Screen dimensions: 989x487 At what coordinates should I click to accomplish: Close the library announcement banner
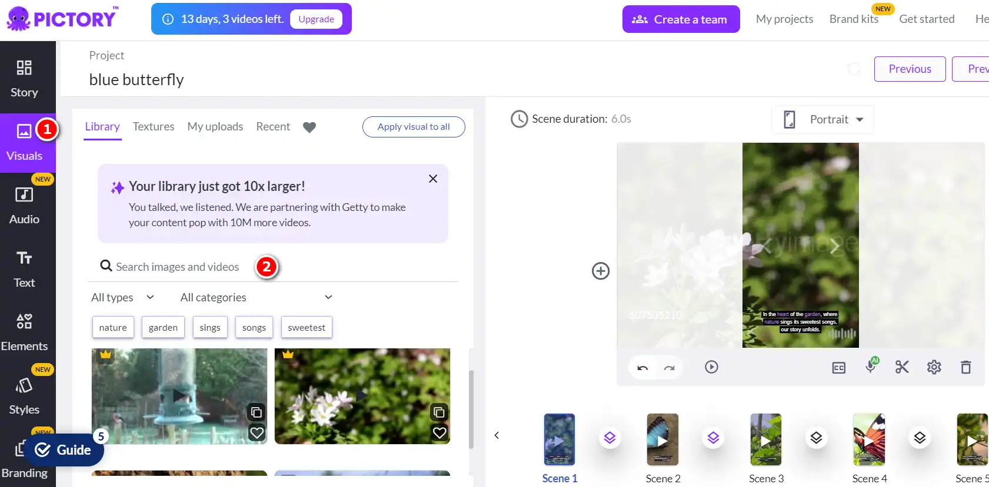[x=433, y=179]
